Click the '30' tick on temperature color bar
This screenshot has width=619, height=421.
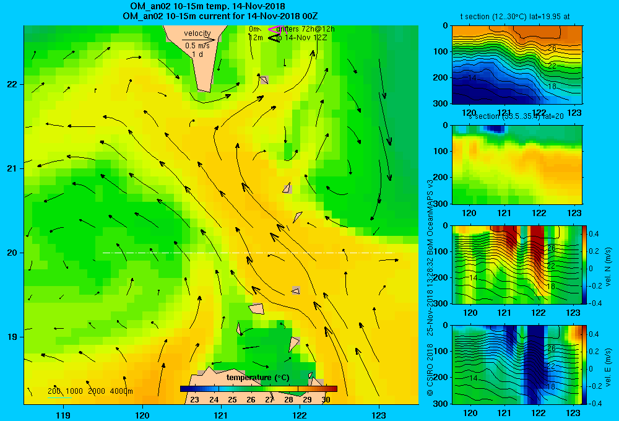[x=326, y=399]
